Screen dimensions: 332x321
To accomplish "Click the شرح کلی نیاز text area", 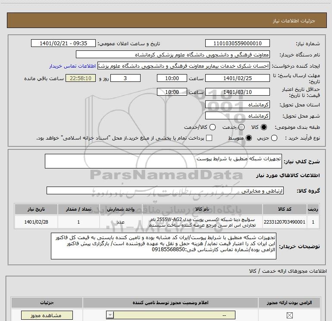I will (163, 161).
